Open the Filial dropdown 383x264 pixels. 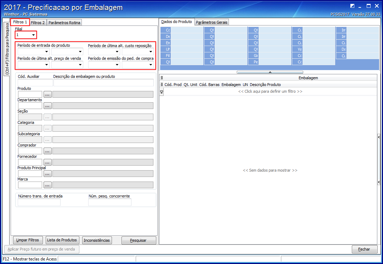[33, 35]
